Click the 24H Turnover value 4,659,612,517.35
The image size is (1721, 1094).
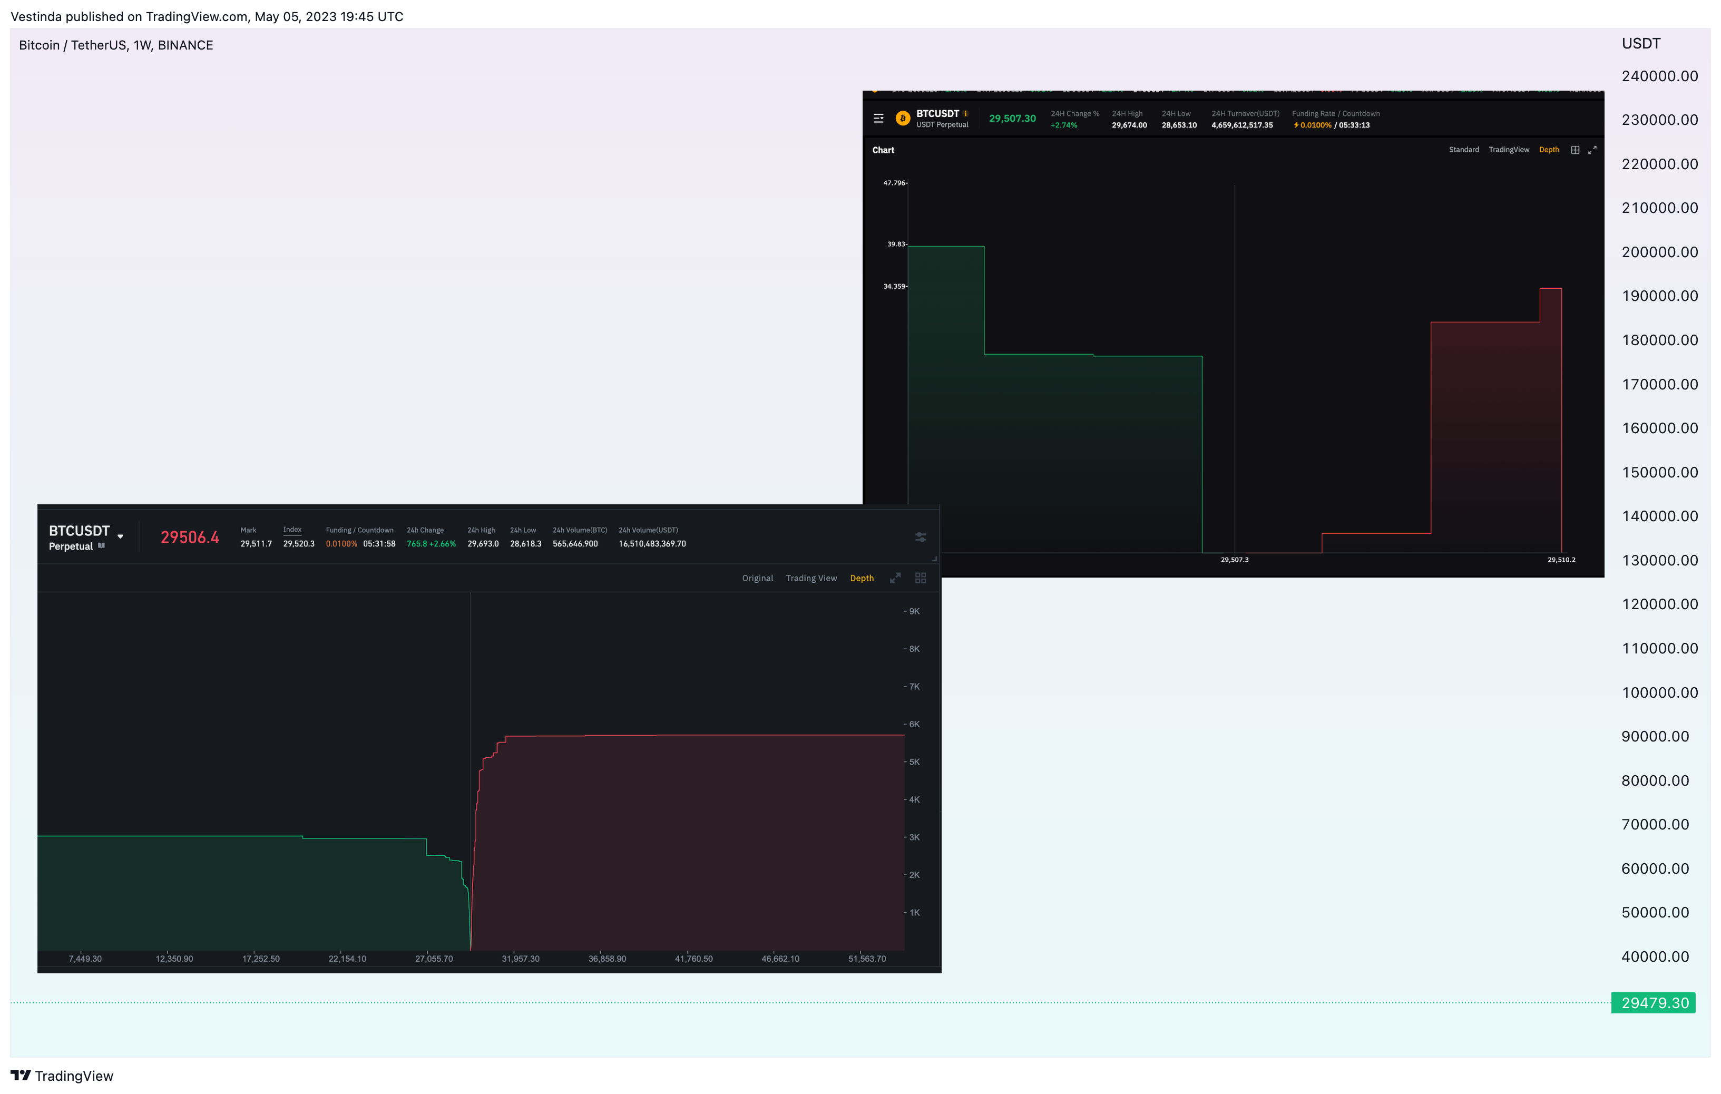click(1242, 125)
